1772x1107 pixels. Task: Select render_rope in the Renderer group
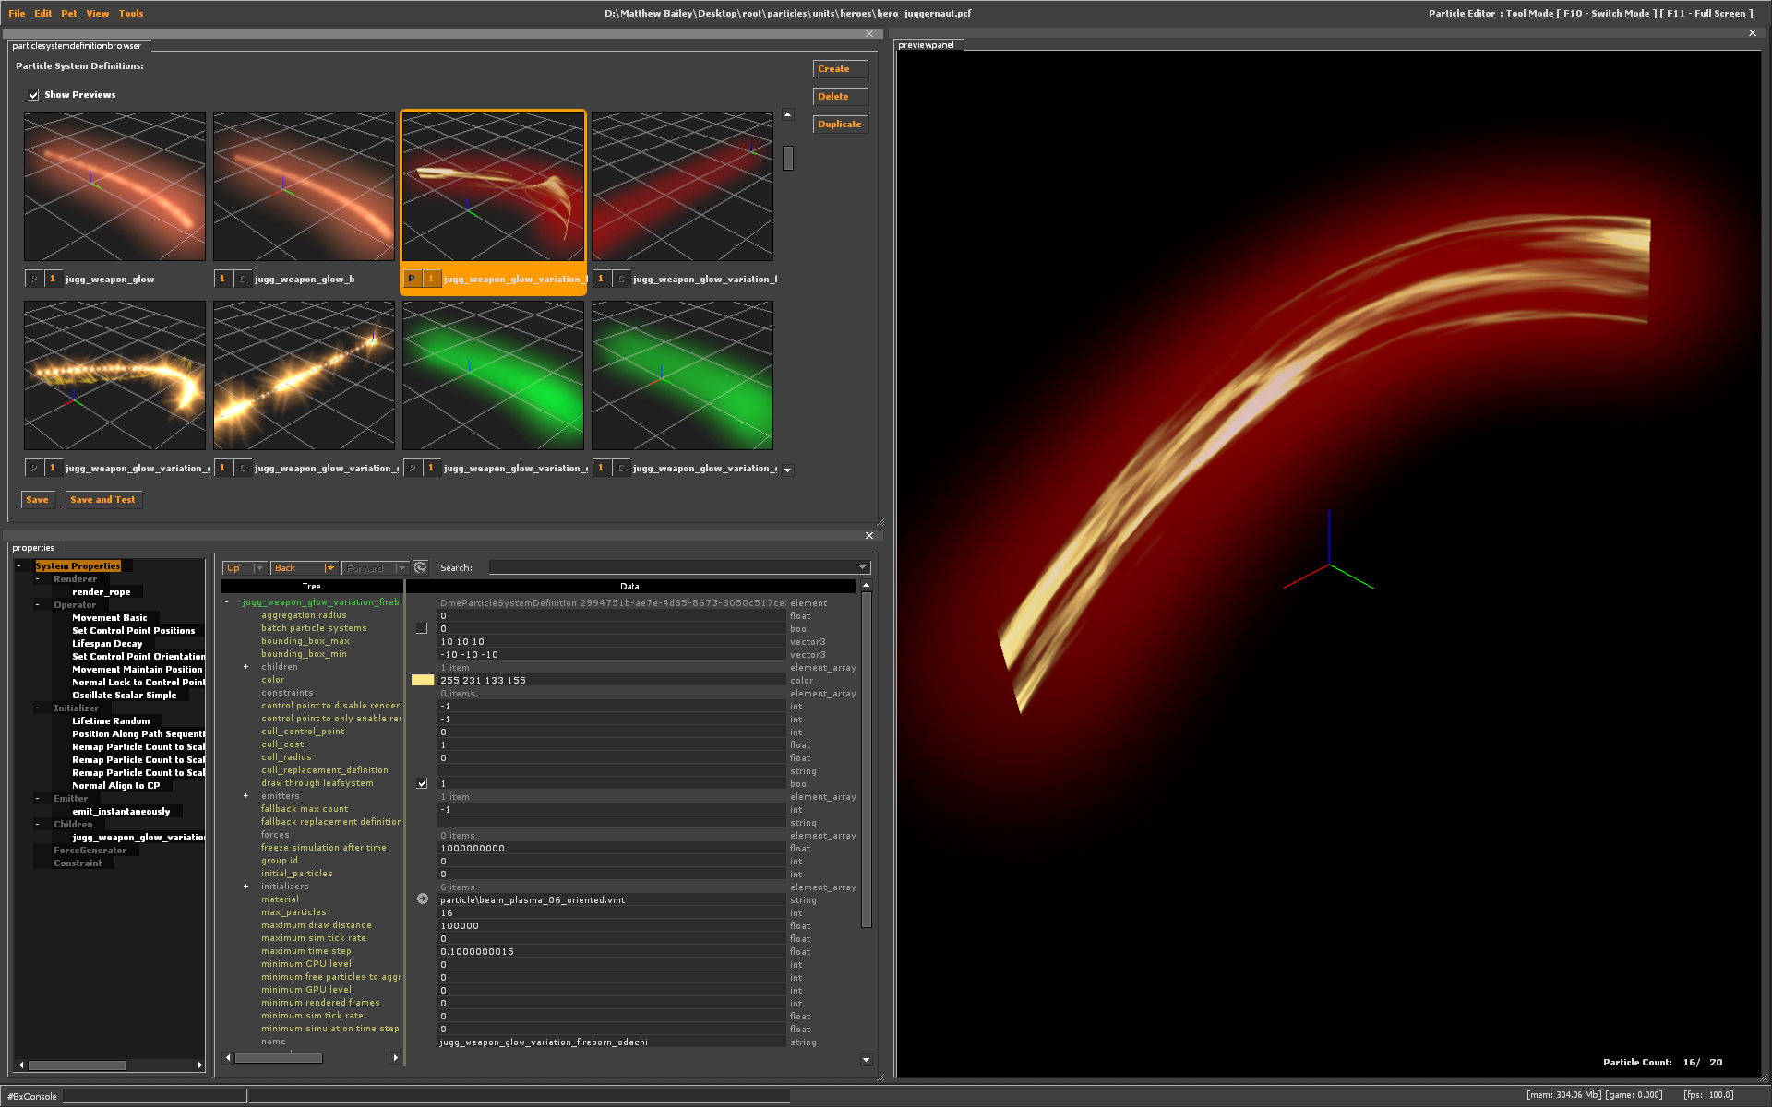(102, 592)
